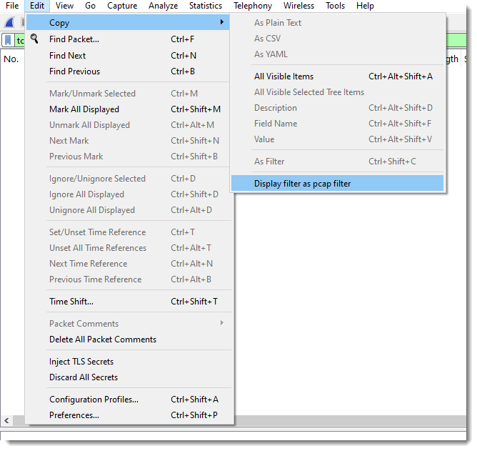Select Display filter as pcap filter
477x451 pixels.
(x=302, y=184)
